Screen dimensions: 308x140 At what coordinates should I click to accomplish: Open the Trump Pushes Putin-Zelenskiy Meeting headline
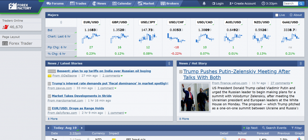[237, 74]
